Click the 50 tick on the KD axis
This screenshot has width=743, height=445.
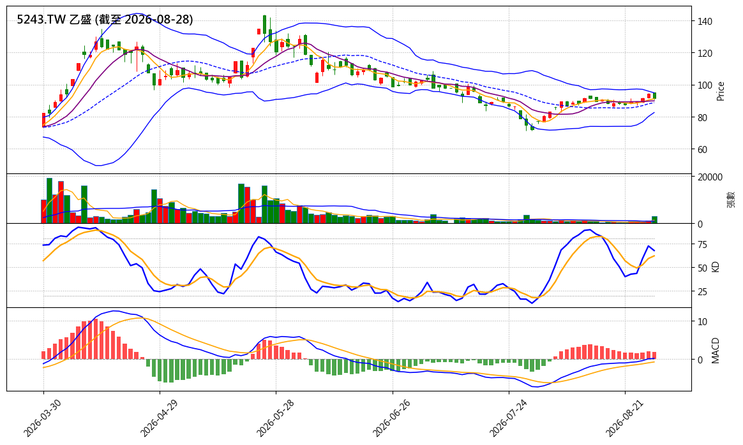702,268
